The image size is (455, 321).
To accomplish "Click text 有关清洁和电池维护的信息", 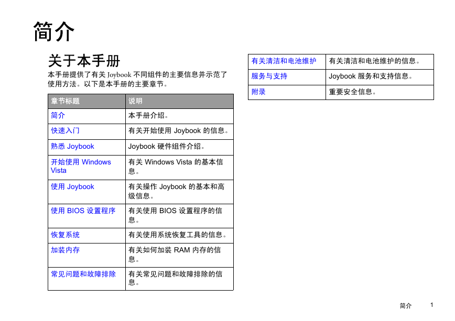I will pos(374,61).
